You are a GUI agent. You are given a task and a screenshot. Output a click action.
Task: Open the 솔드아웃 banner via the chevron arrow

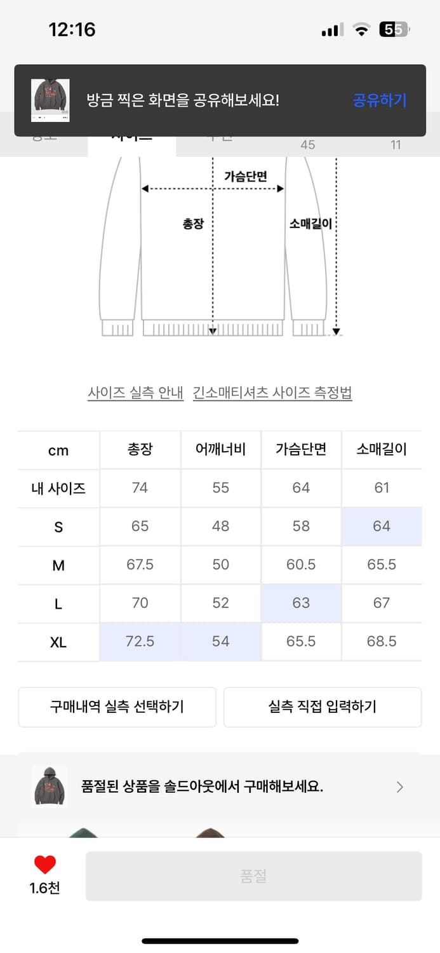tap(400, 787)
